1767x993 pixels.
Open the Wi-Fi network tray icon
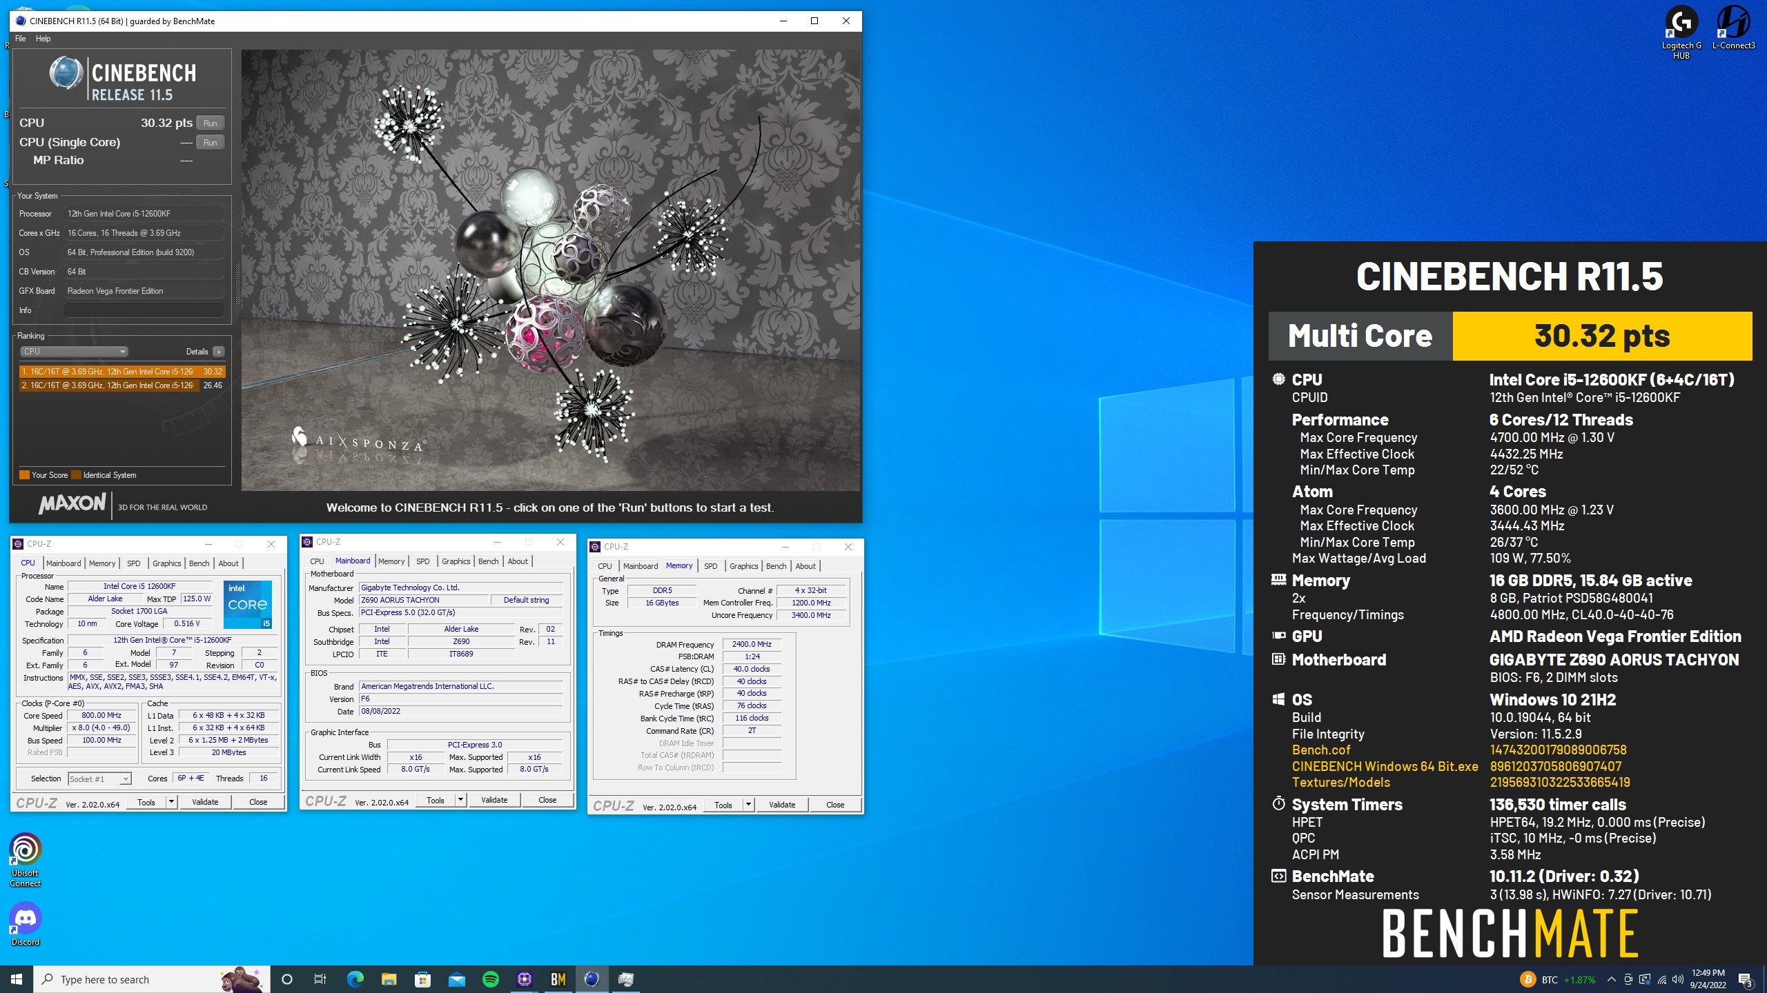click(x=1662, y=979)
